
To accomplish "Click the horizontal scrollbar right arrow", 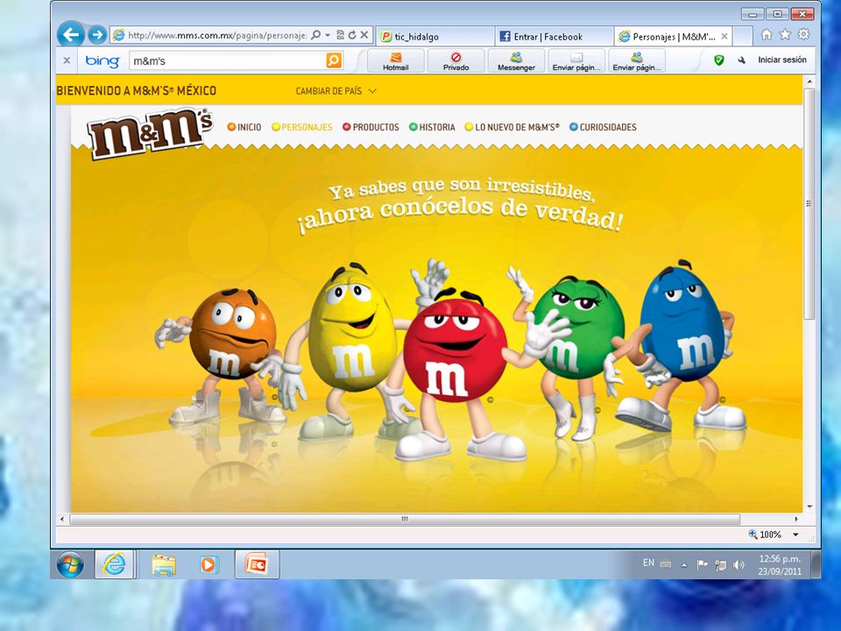I will 796,519.
